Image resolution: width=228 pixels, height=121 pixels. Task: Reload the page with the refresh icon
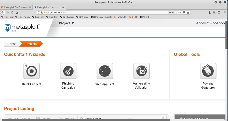(x=12, y=12)
